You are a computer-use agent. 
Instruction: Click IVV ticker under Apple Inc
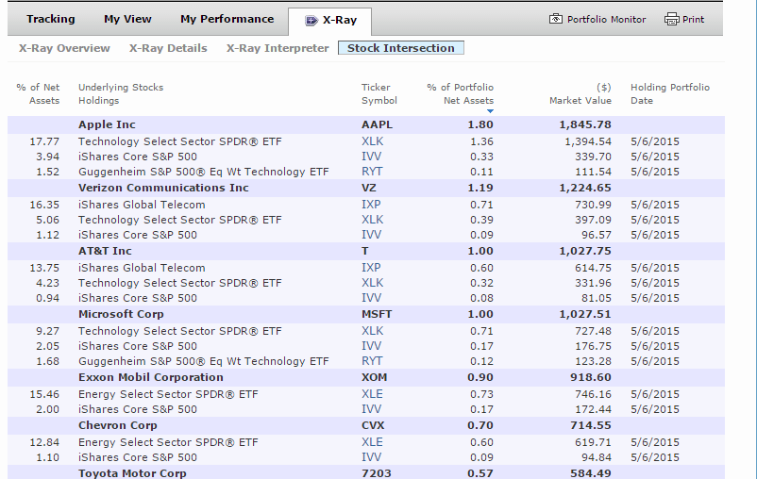pyautogui.click(x=371, y=157)
